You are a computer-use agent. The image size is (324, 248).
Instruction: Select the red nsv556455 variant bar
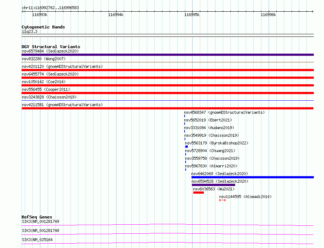click(x=167, y=93)
